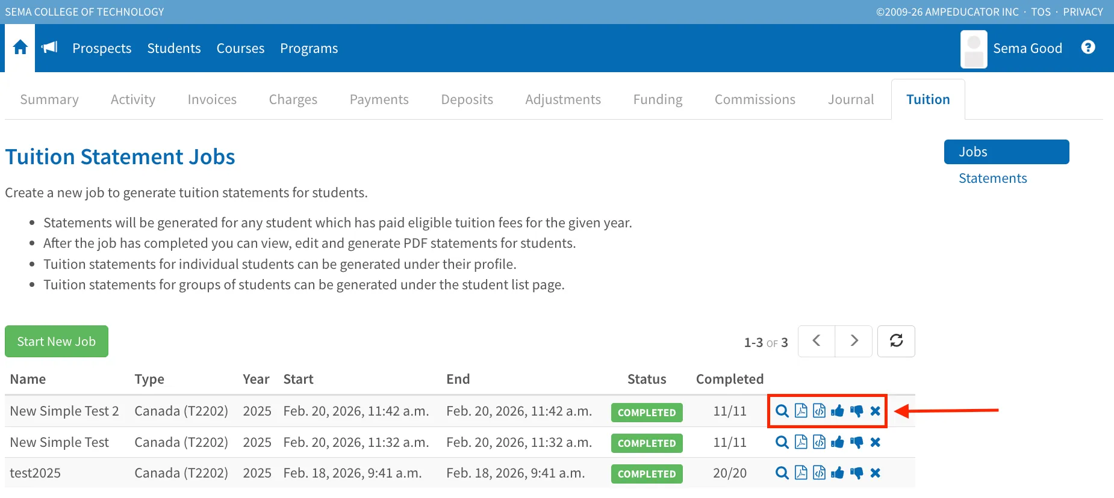Go to next page of jobs
Screen dimensions: 1114x498
point(854,341)
